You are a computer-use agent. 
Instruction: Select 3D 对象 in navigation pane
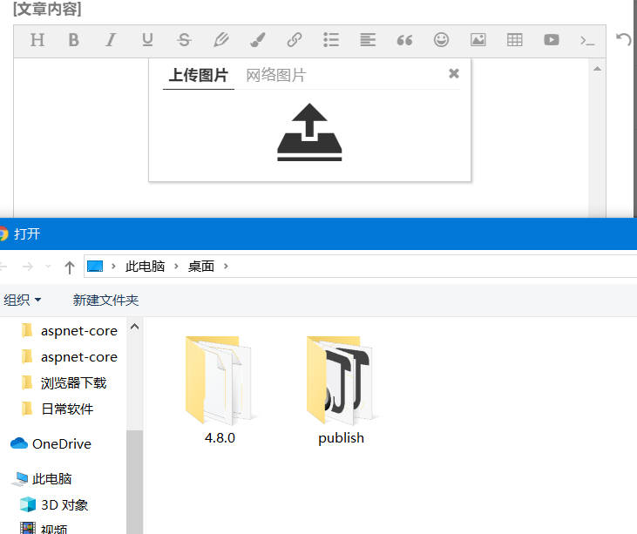(54, 504)
